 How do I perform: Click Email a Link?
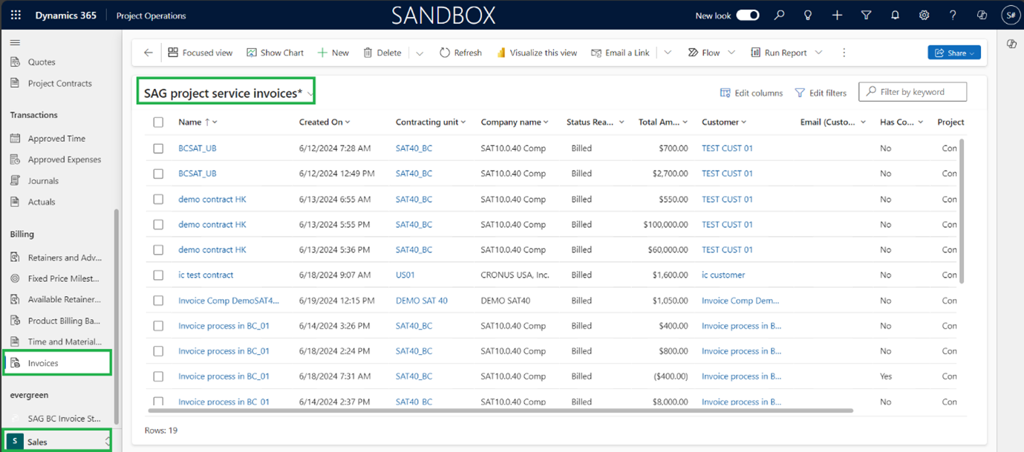point(620,53)
